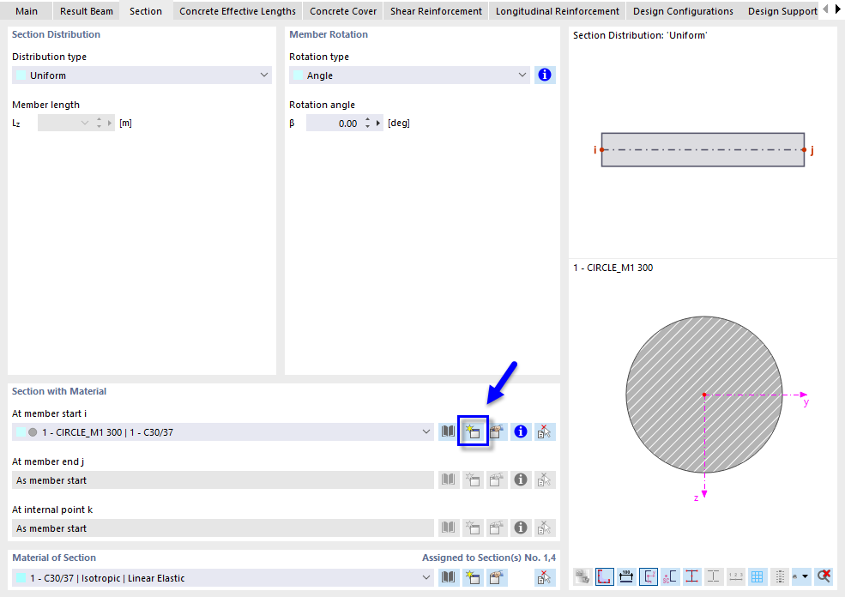Show section info at member start i
Image resolution: width=845 pixels, height=597 pixels.
point(521,431)
